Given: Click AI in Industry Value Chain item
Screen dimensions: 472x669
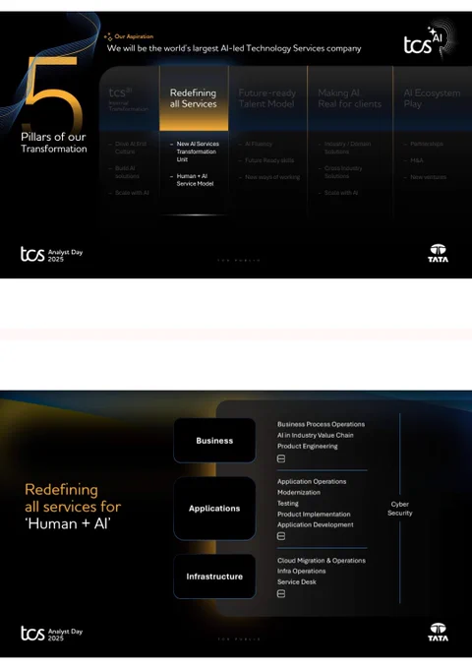Looking at the screenshot, I should coord(315,435).
